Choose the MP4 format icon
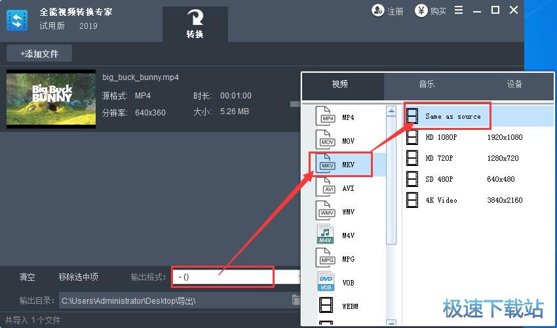557x328 pixels. coord(326,116)
